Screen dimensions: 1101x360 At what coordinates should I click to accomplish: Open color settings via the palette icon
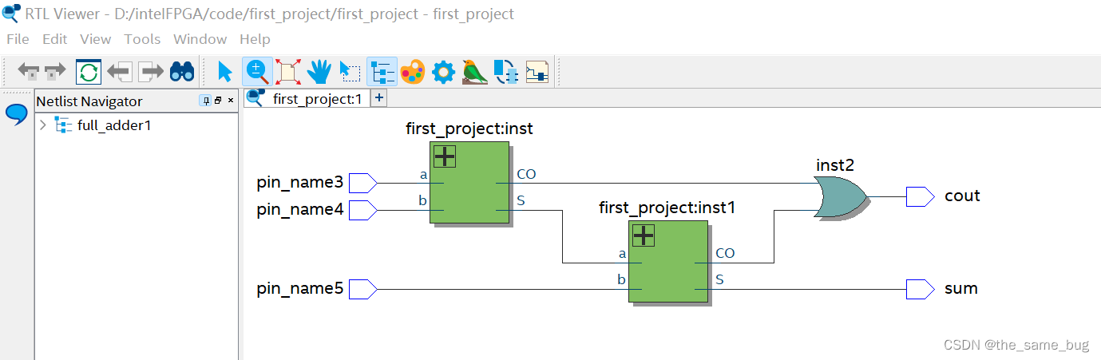tap(412, 72)
